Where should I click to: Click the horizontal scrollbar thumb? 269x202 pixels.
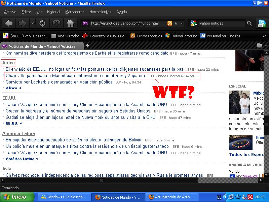[x=102, y=180]
